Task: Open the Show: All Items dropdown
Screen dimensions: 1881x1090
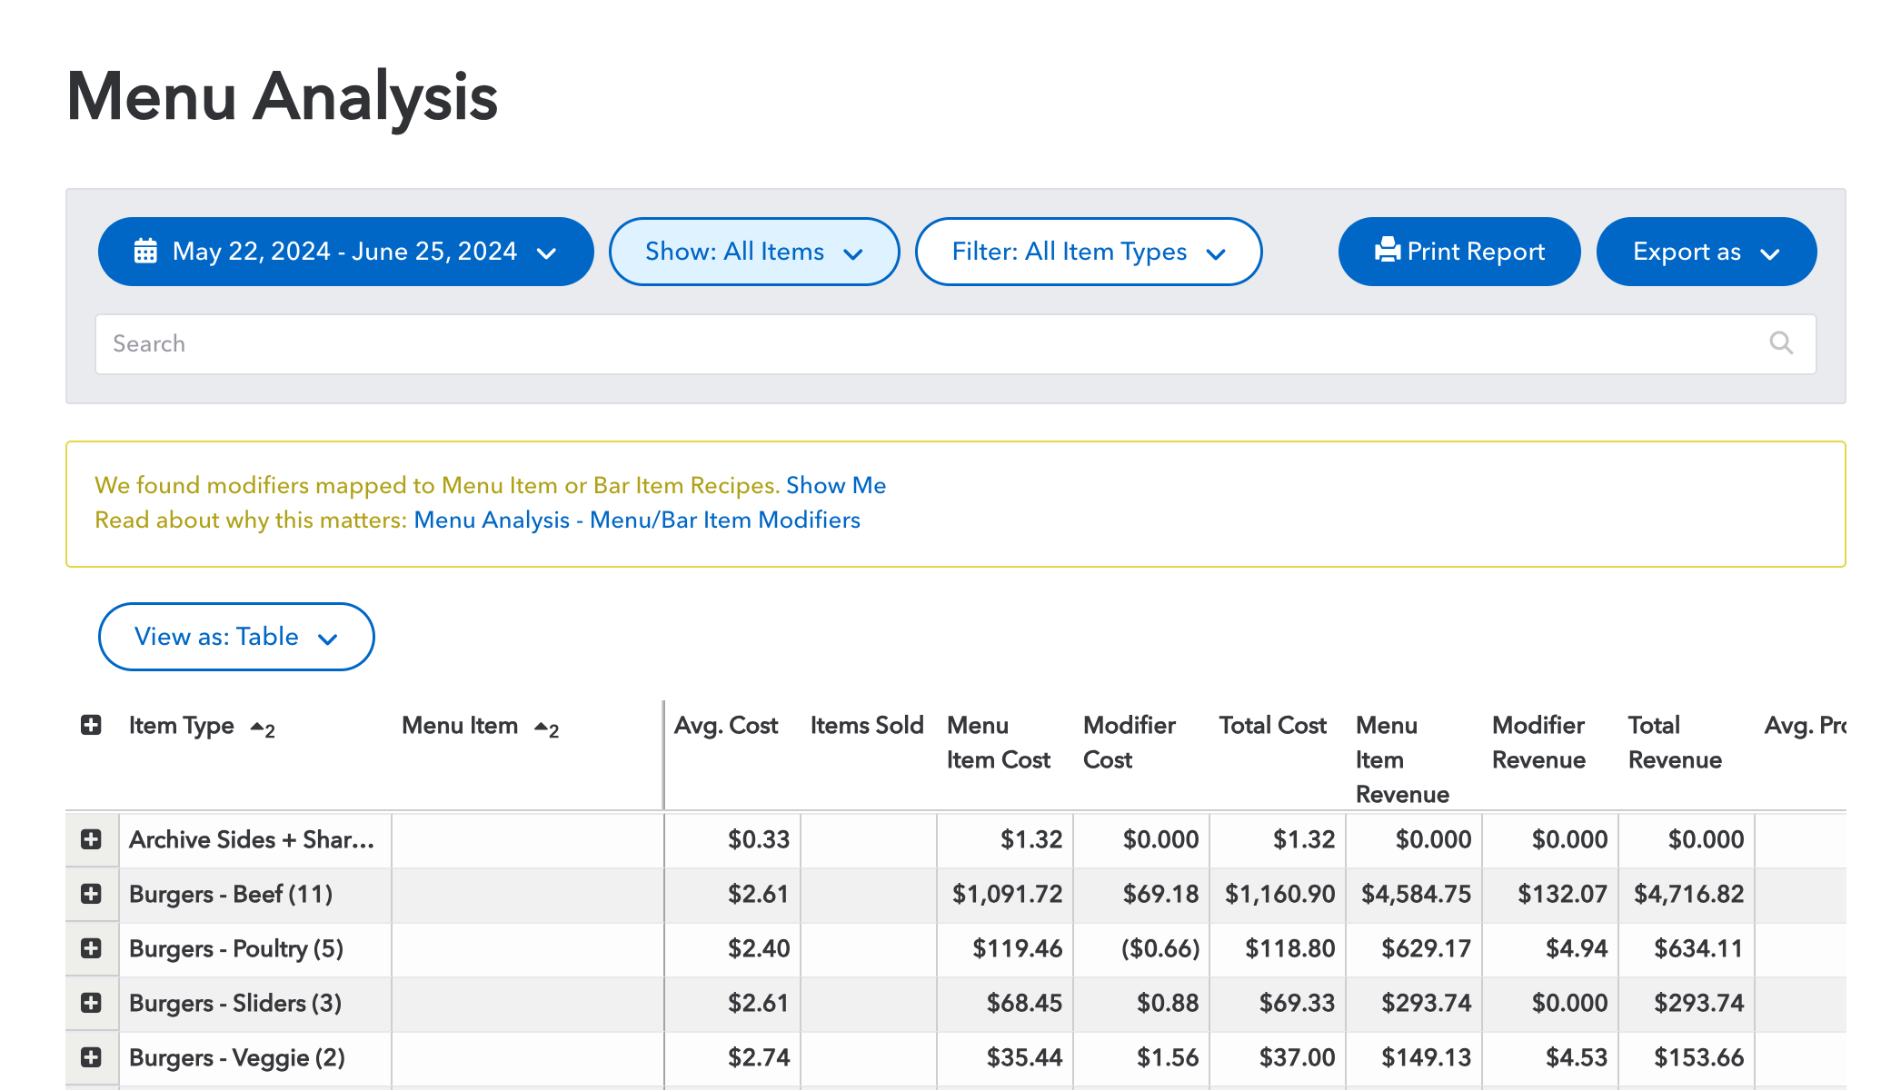Action: click(x=753, y=252)
